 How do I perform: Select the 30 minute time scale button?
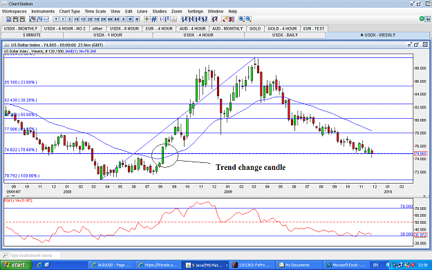pyautogui.click(x=90, y=19)
